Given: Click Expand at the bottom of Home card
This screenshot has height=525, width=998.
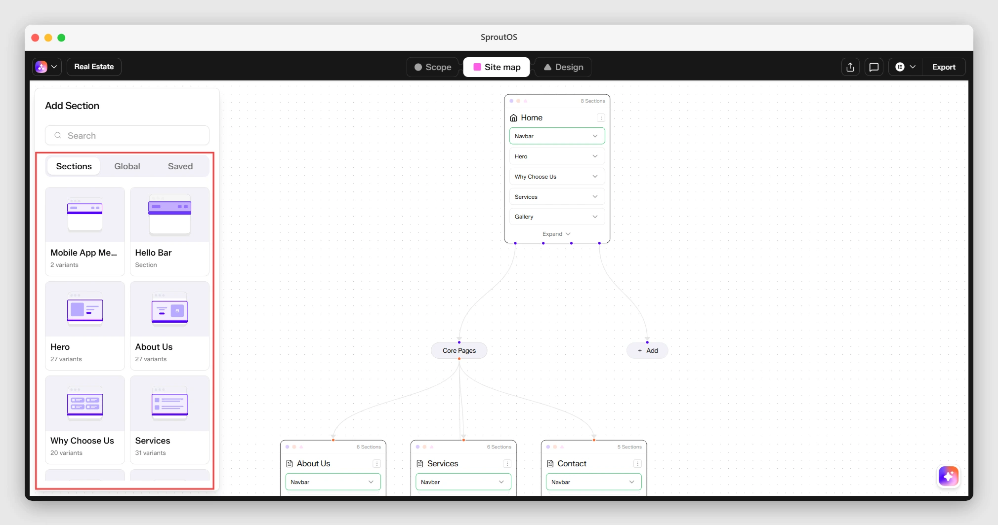Looking at the screenshot, I should 556,233.
